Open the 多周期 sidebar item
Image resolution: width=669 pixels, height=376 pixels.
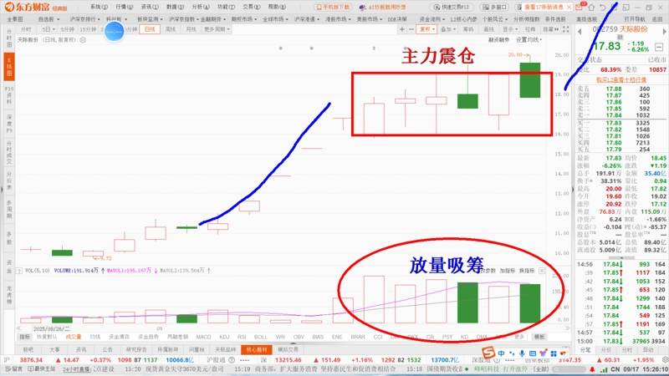pos(9,209)
